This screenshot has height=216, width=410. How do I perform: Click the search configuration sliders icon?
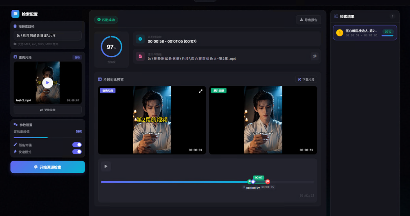(x=15, y=14)
